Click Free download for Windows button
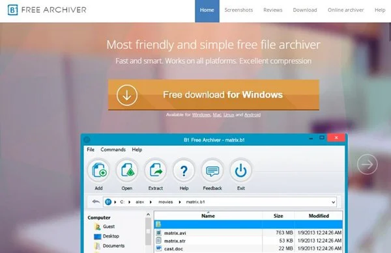391x253 pixels. click(x=214, y=95)
